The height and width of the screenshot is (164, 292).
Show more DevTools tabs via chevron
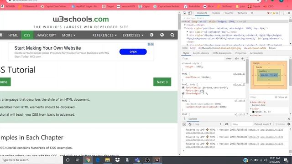(x=252, y=13)
